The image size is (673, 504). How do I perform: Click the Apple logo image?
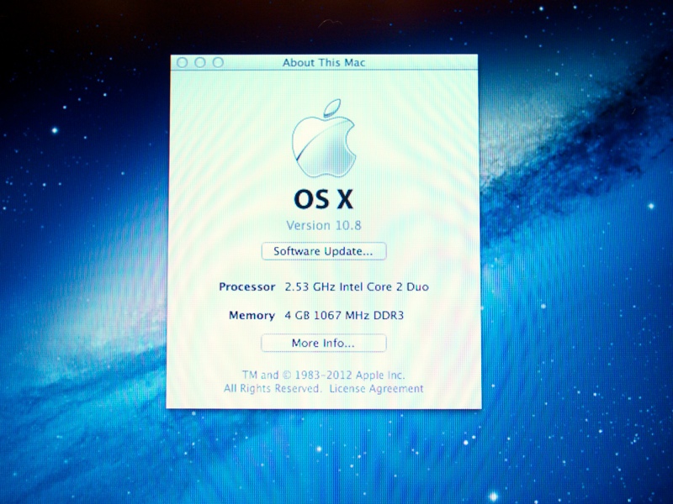tap(324, 138)
